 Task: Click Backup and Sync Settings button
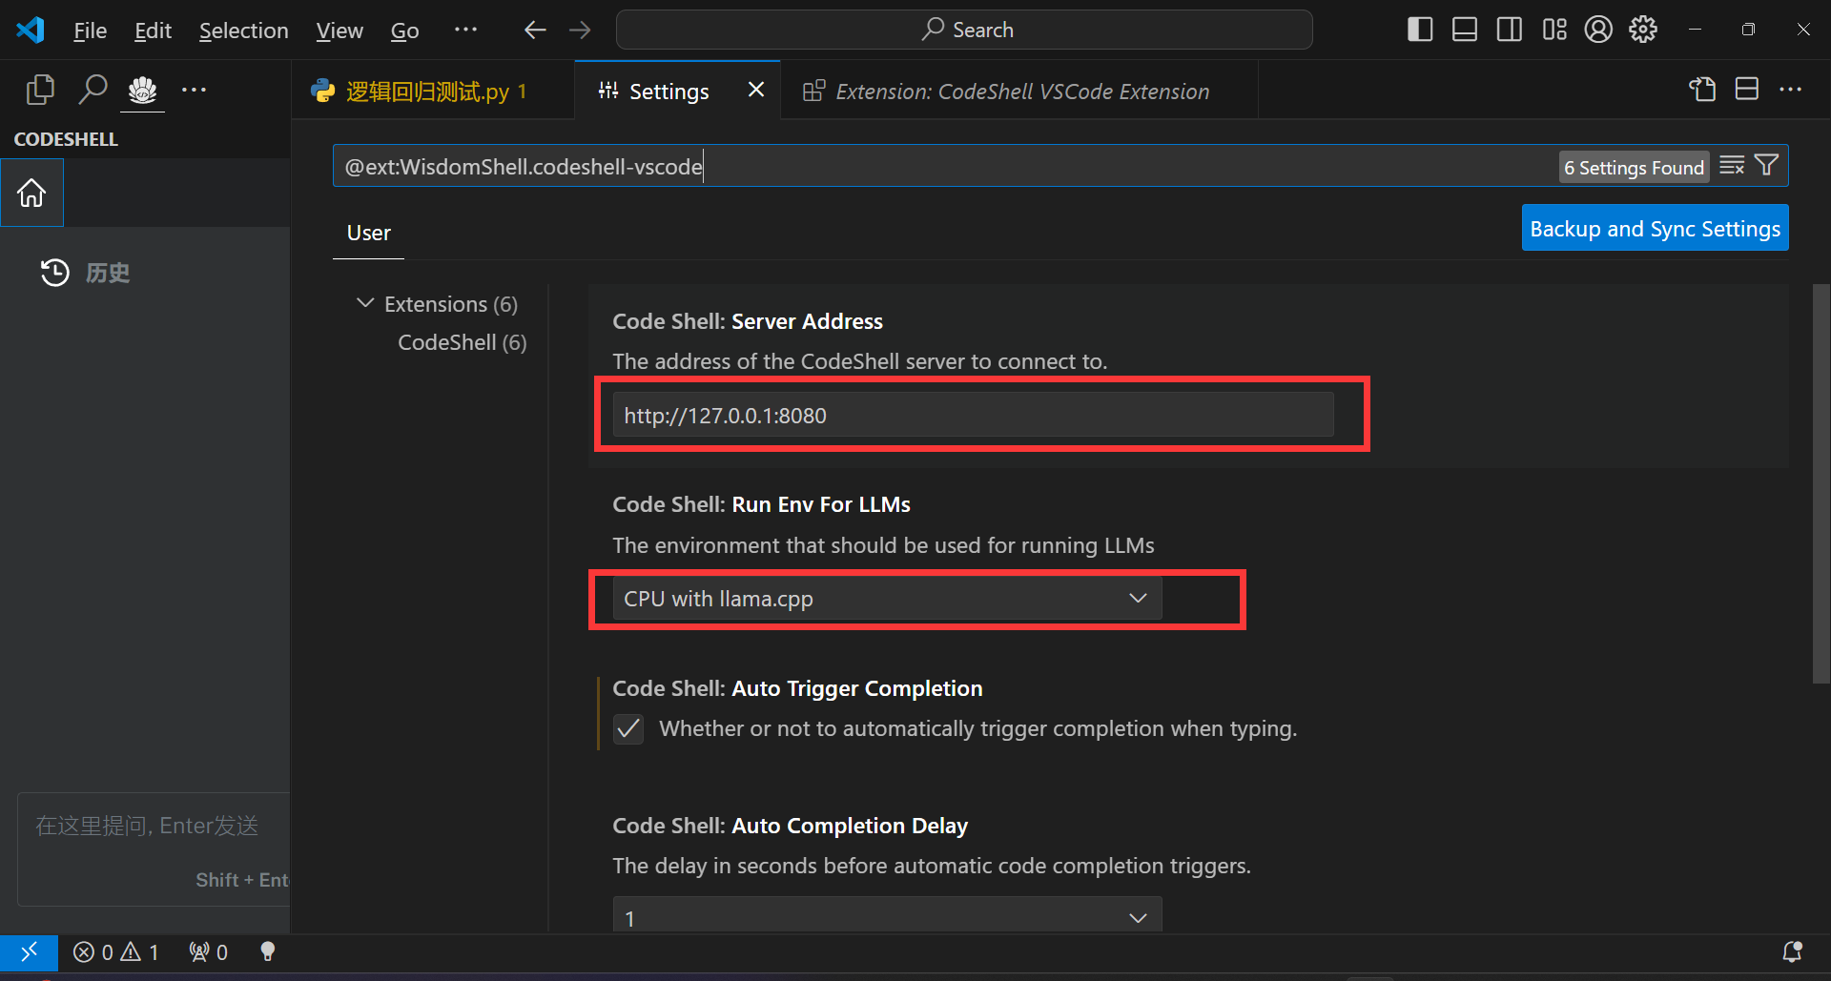pos(1655,229)
